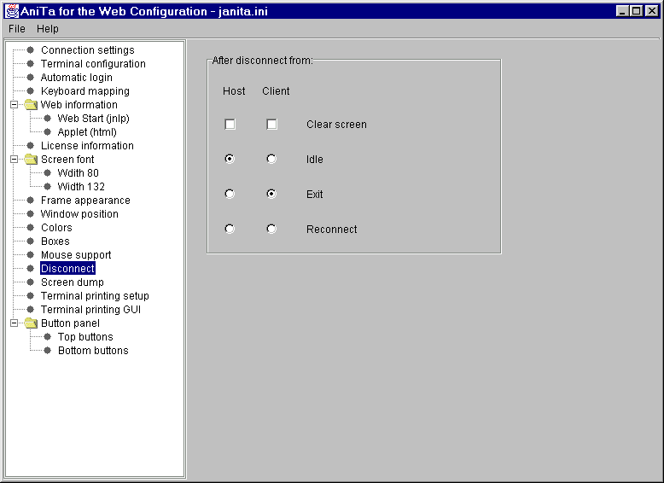
Task: Enable Host Clear screen checkbox
Action: pyautogui.click(x=230, y=125)
